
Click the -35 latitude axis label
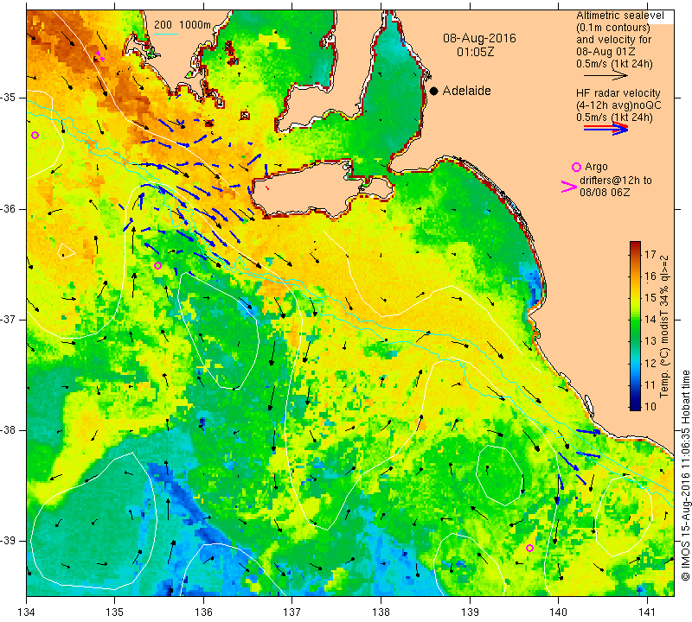click(x=9, y=98)
